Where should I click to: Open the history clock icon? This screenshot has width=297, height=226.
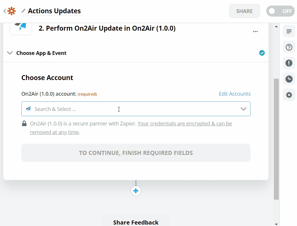click(289, 79)
